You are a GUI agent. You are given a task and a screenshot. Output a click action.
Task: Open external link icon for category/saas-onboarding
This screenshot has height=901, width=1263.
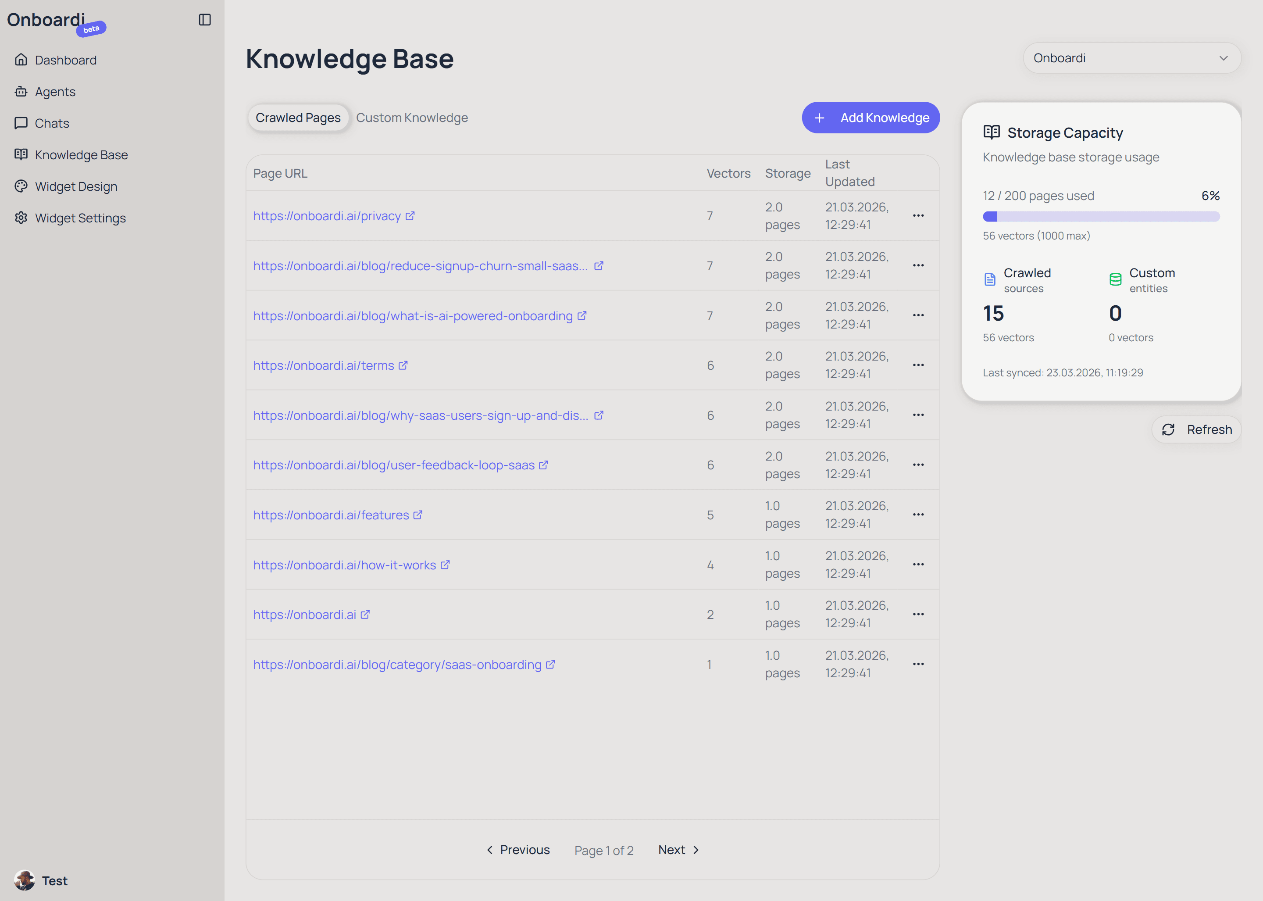click(550, 665)
